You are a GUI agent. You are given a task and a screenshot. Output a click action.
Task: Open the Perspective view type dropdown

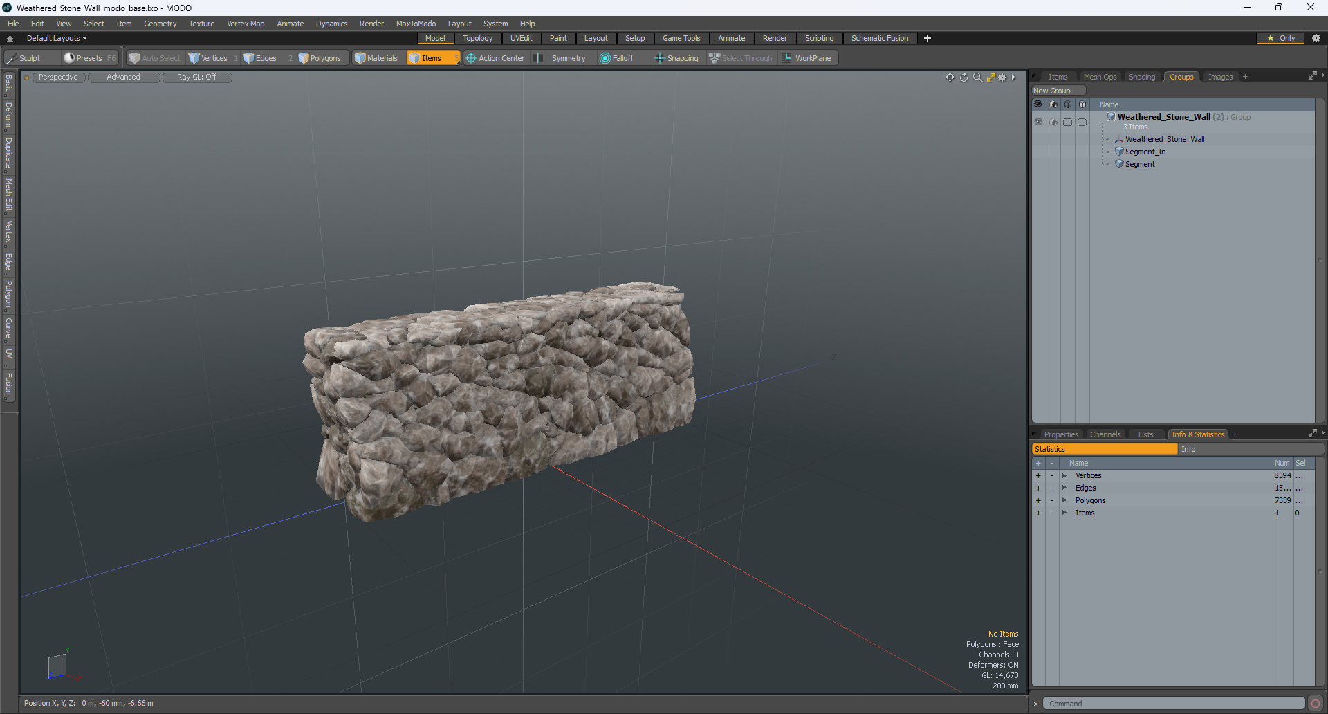[x=58, y=77]
